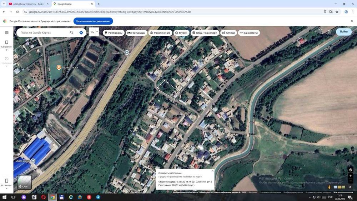Activate the Street View pegman

(329, 187)
